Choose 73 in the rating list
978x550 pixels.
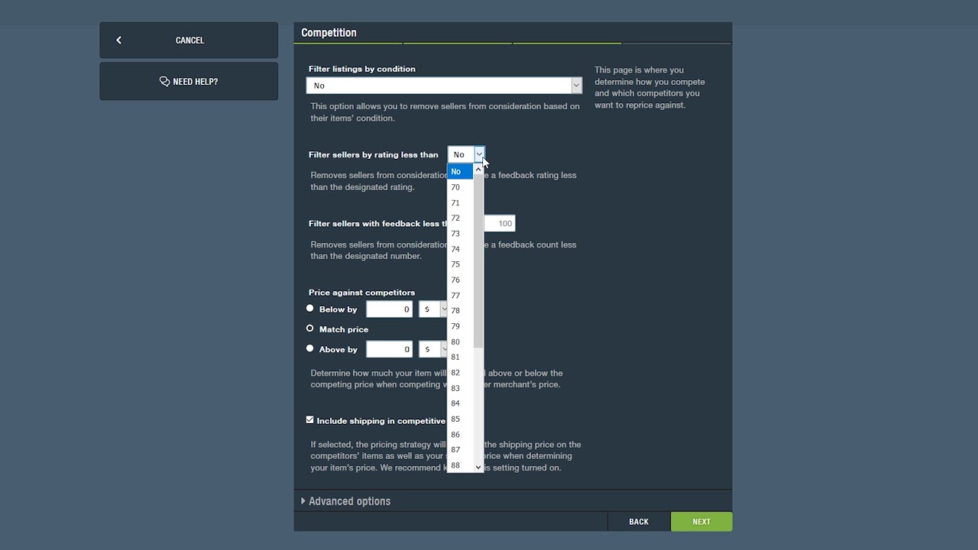(x=461, y=234)
